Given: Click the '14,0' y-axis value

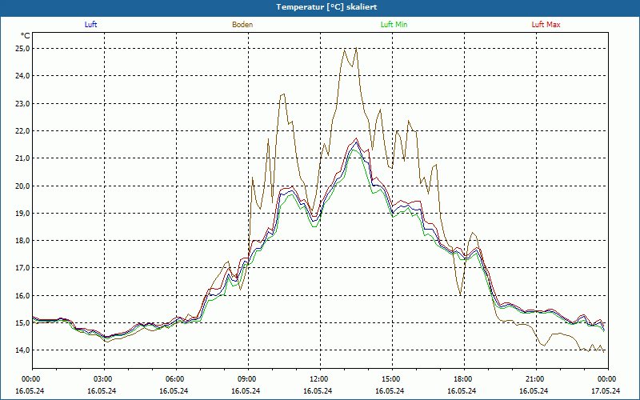Looking at the screenshot, I should click(22, 350).
